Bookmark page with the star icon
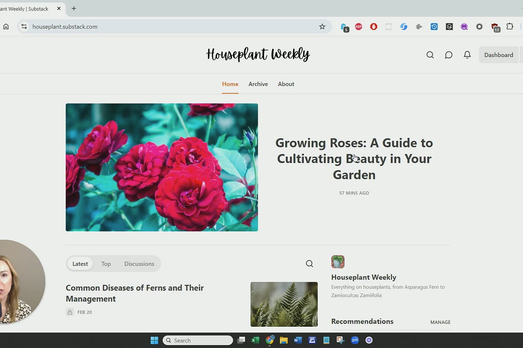 point(322,27)
